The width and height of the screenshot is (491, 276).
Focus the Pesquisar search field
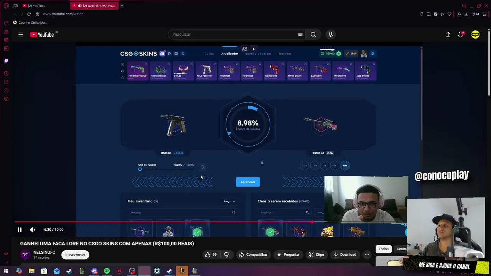pyautogui.click(x=234, y=34)
